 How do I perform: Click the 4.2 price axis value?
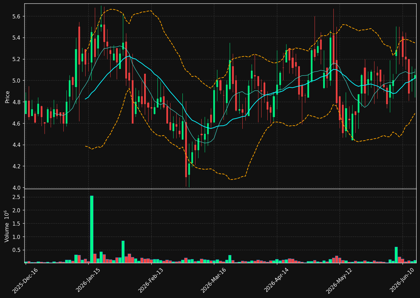[17, 166]
